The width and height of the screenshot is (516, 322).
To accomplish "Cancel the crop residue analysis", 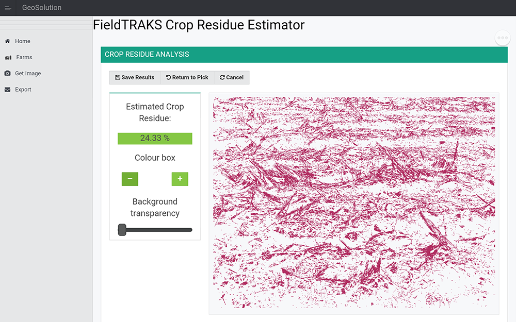I will tap(232, 77).
